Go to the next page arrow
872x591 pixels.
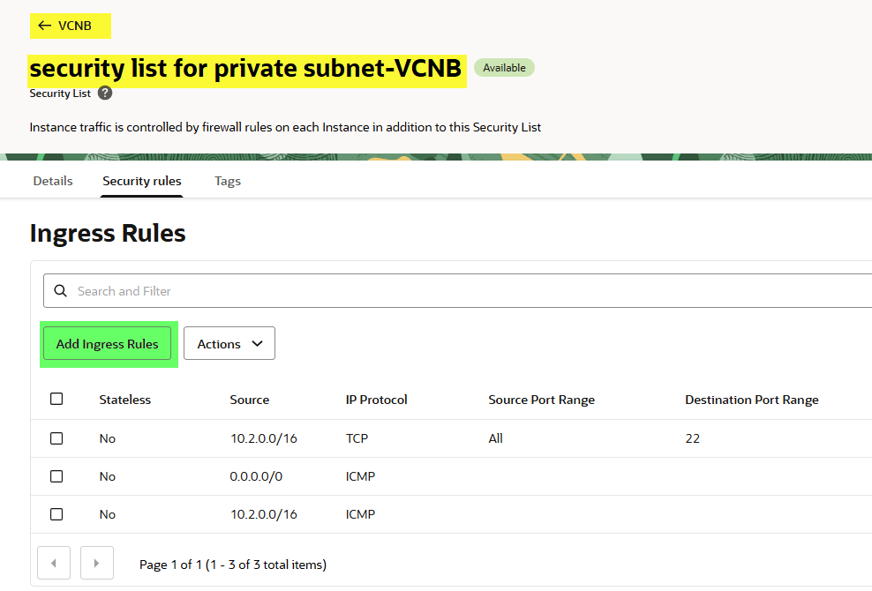click(97, 563)
